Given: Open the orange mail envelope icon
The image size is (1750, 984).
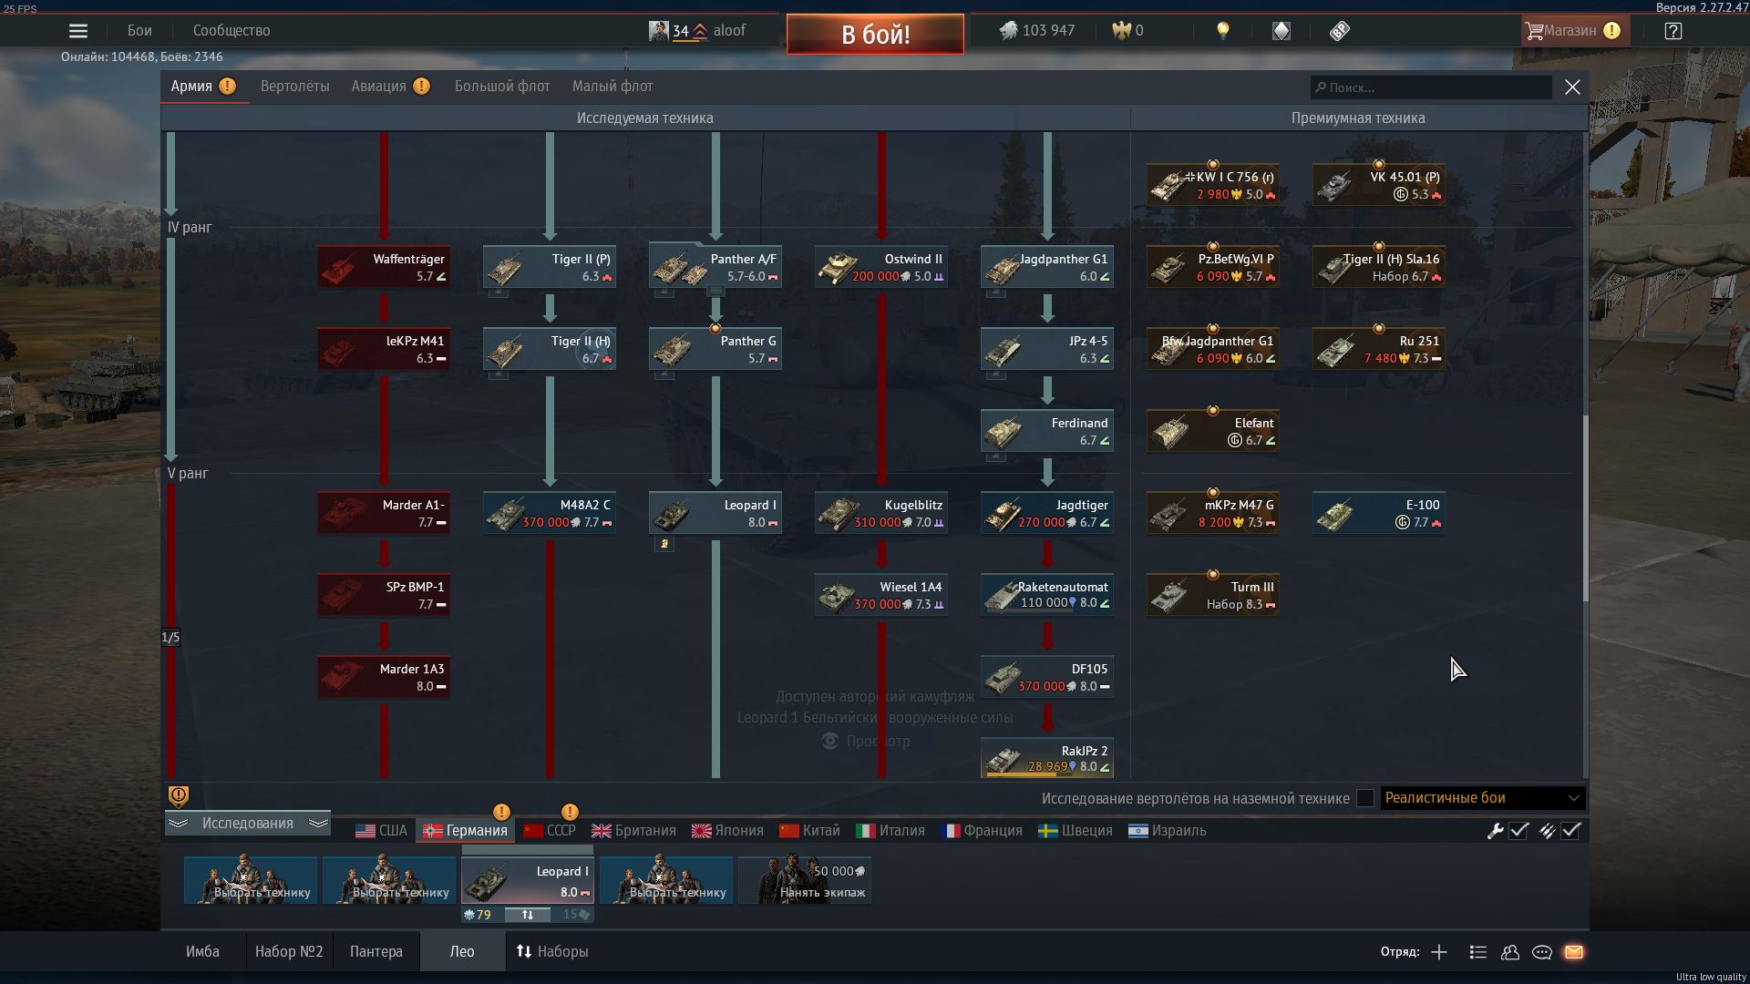Looking at the screenshot, I should [1574, 952].
